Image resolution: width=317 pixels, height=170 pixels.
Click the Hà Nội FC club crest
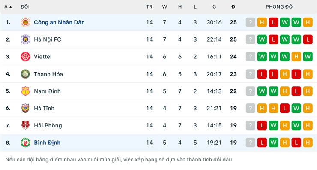click(x=25, y=39)
